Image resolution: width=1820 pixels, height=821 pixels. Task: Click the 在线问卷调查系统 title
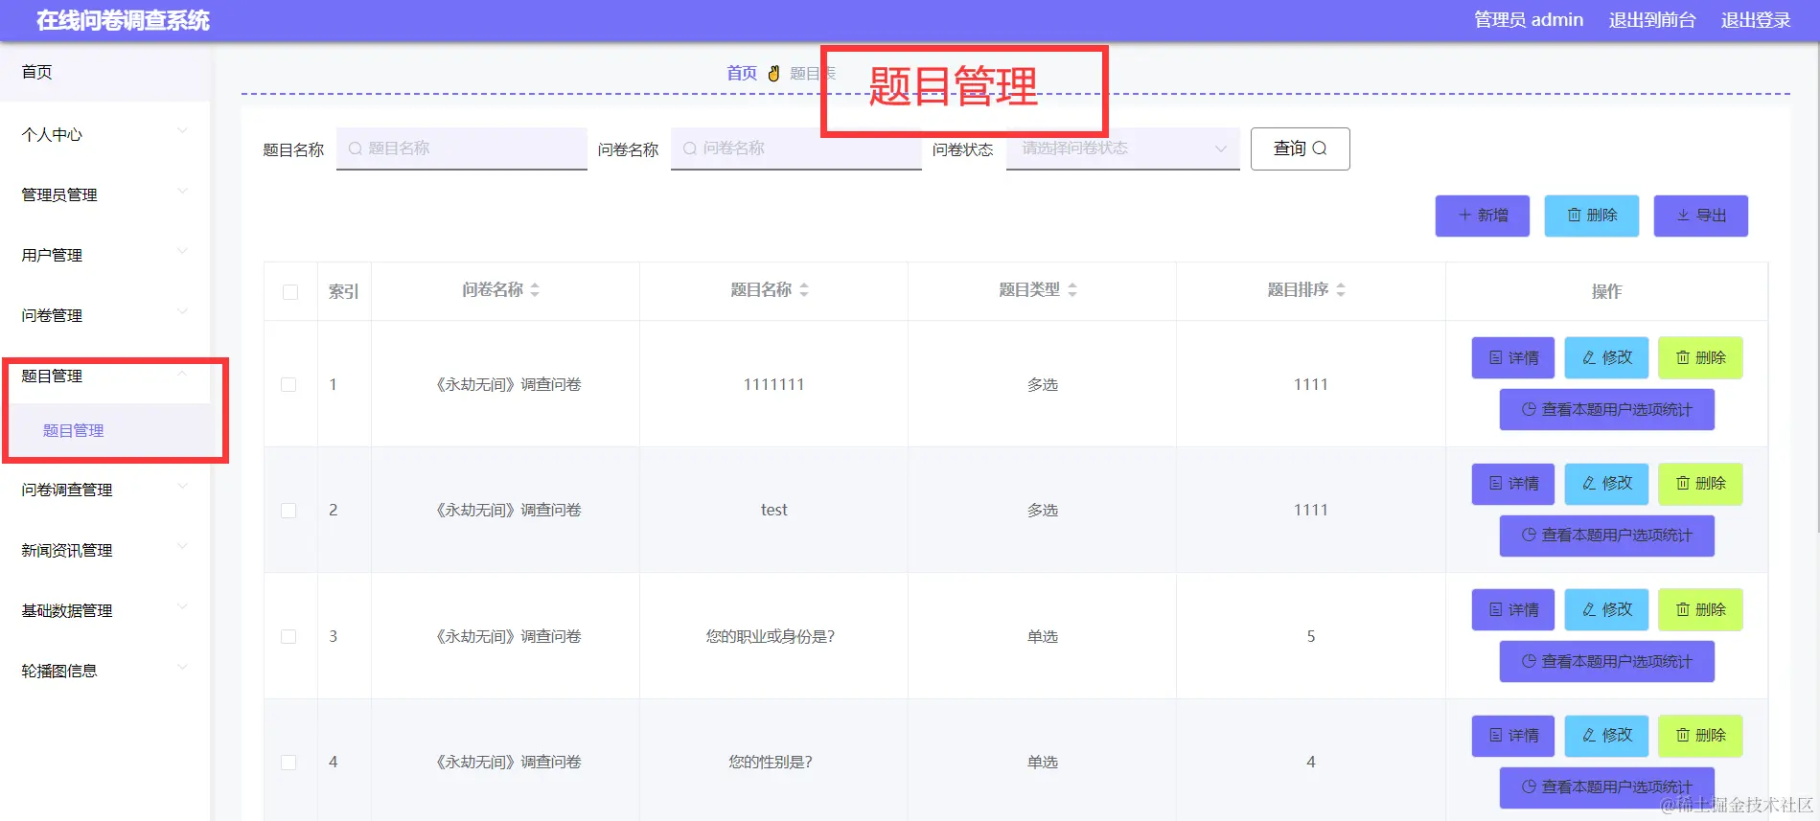123,20
